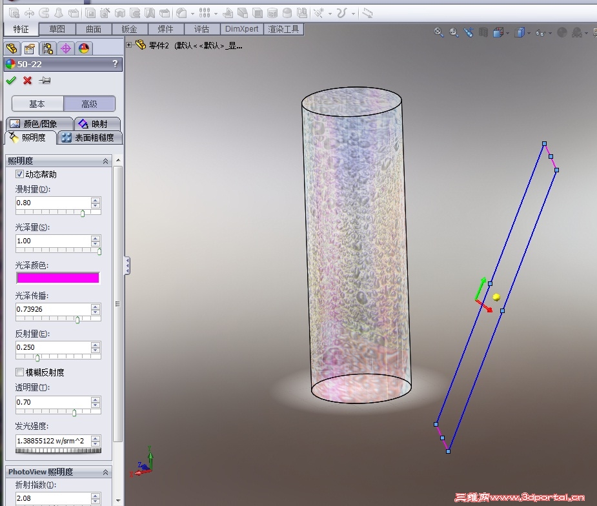Click the Zoom to Fit icon
This screenshot has height=506, width=597.
pyautogui.click(x=439, y=32)
